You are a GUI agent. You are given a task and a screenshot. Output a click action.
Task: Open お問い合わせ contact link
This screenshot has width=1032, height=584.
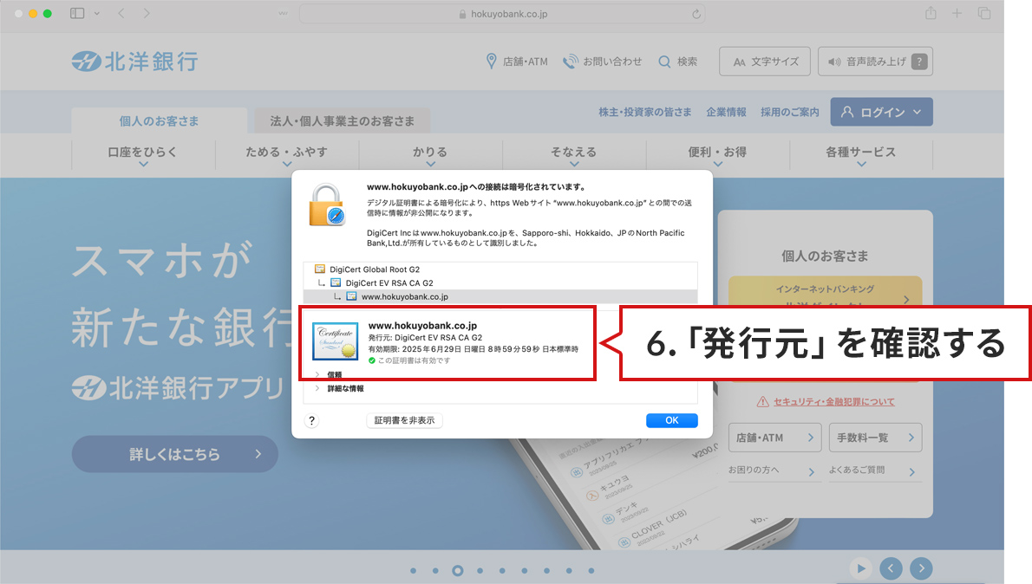pos(602,62)
